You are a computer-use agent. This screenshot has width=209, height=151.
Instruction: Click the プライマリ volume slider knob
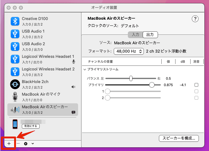[x=152, y=85]
